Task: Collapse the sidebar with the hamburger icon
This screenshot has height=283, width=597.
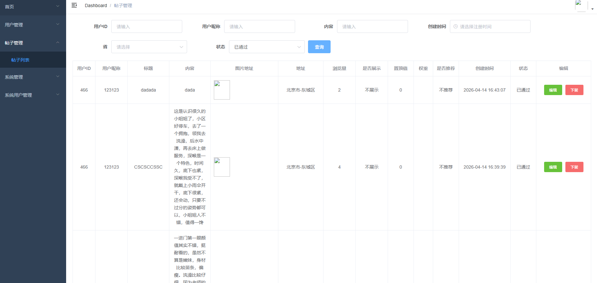Action: coord(74,5)
